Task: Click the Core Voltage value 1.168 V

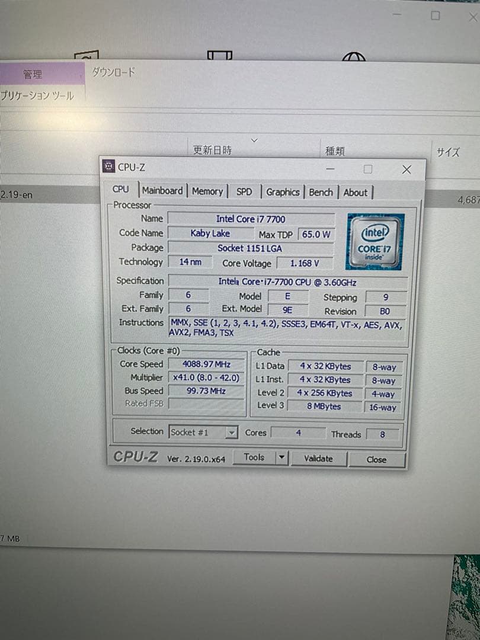Action: [305, 263]
